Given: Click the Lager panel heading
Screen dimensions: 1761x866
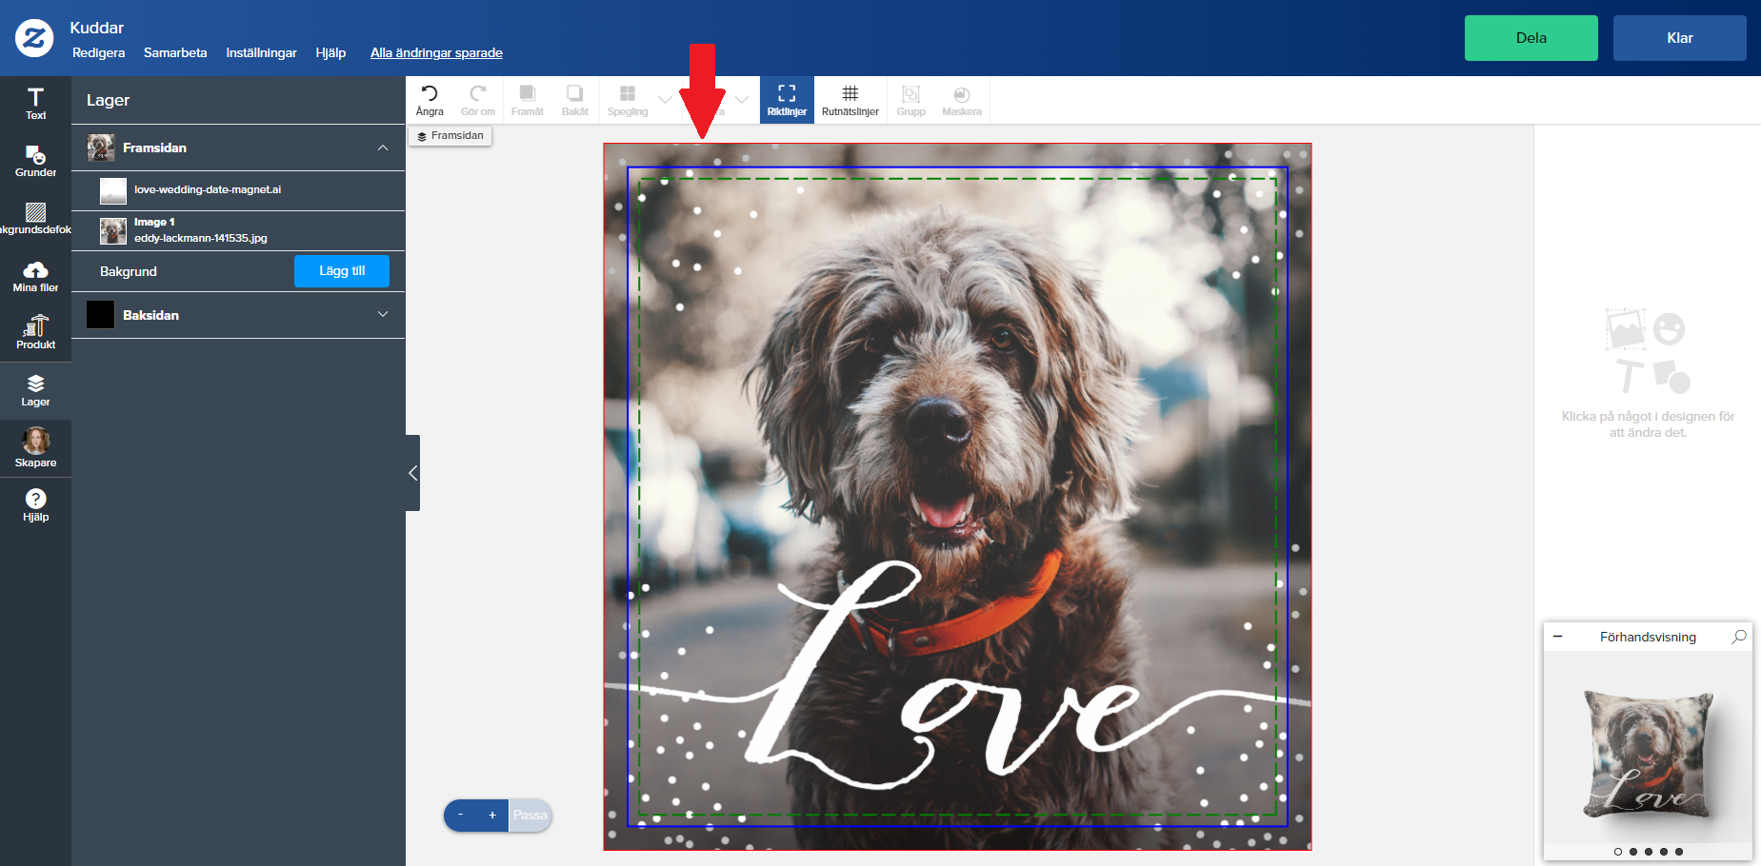Looking at the screenshot, I should coord(108,100).
